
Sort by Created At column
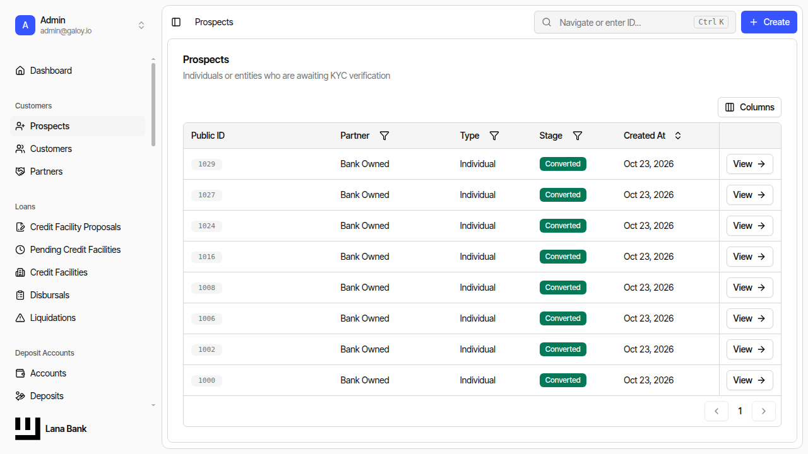(653, 136)
